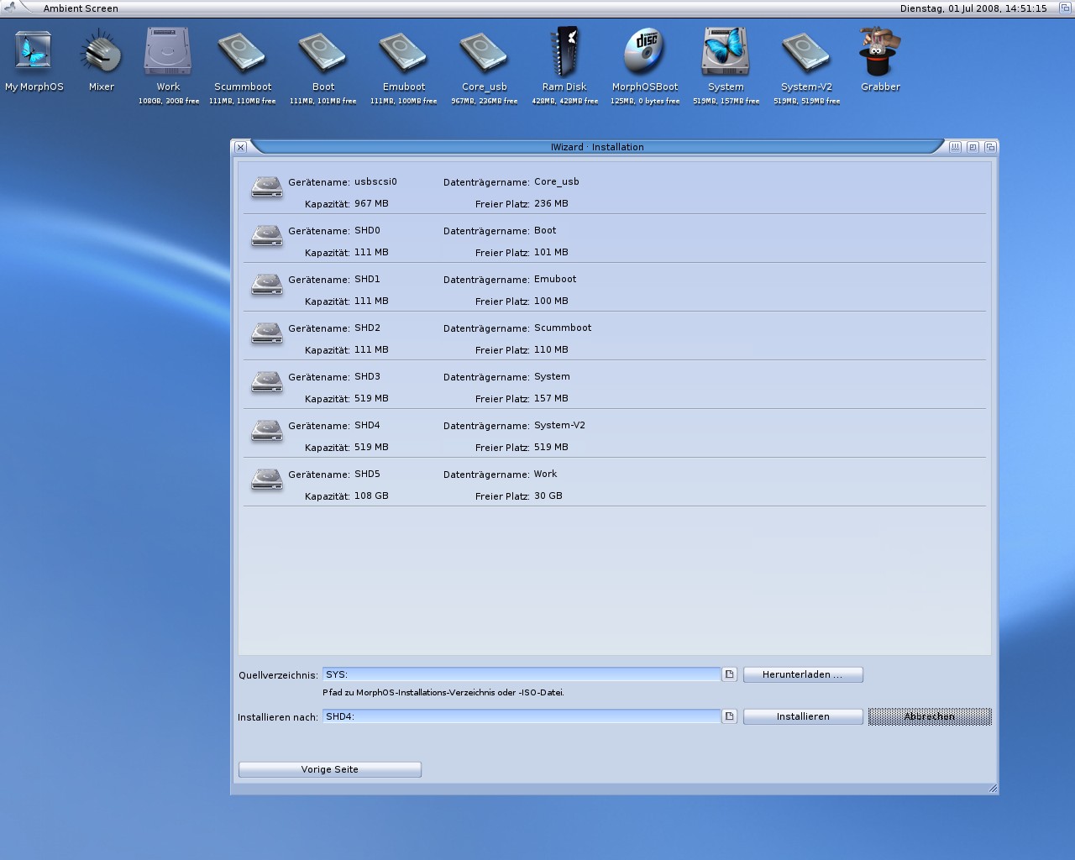Select the Scummboot volume name in list

click(563, 328)
